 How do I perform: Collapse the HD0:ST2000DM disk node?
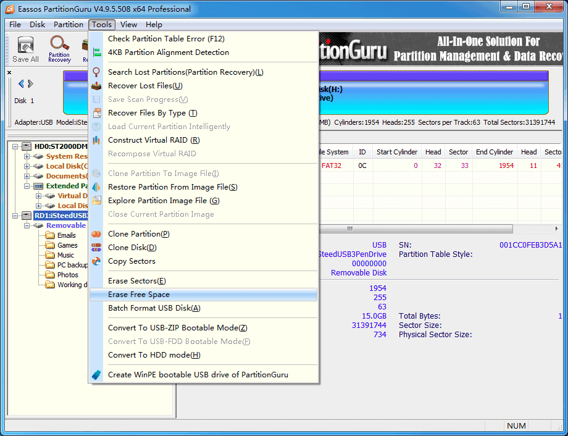point(15,147)
